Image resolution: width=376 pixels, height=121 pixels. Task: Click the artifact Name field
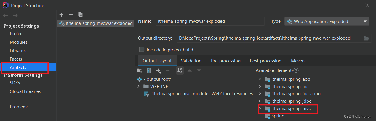click(x=210, y=21)
